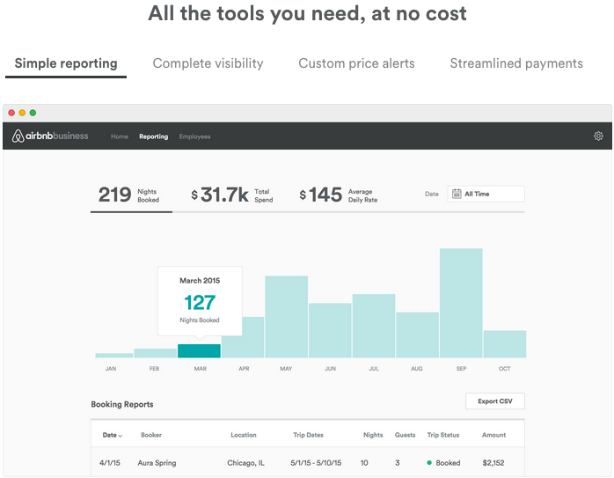The width and height of the screenshot is (614, 478).
Task: Go to Home in navigation bar
Action: (120, 136)
